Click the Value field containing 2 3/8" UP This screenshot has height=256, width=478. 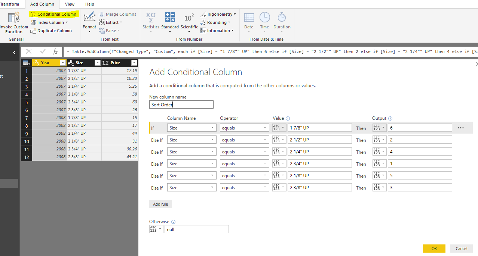point(320,188)
